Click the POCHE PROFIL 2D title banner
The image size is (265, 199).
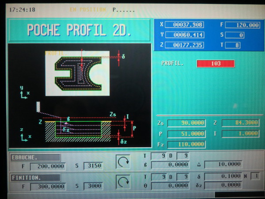[x=79, y=30]
